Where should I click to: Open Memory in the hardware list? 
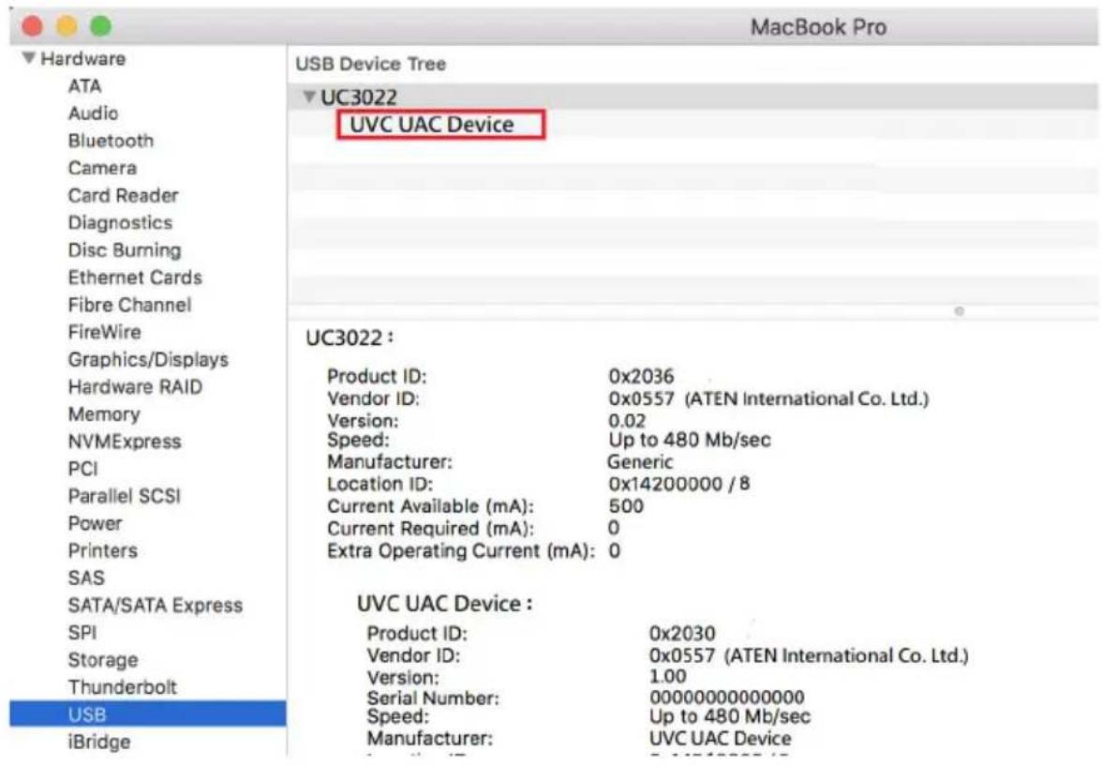tap(103, 414)
